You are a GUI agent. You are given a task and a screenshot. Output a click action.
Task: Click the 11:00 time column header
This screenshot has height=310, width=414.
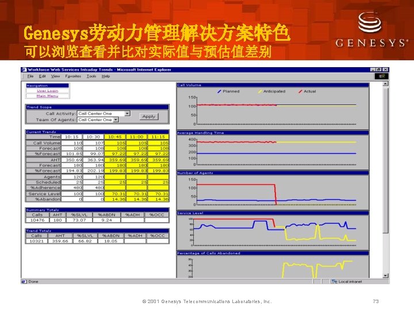pyautogui.click(x=136, y=137)
